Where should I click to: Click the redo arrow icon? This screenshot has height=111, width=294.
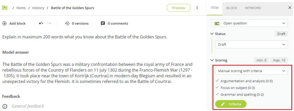click(x=49, y=23)
